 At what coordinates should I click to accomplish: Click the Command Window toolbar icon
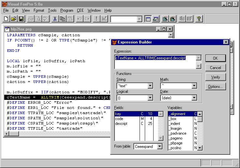point(148,19)
